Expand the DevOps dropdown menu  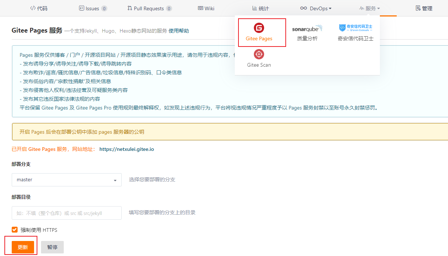point(315,8)
